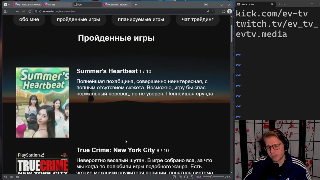The image size is (320, 180).
Task: Select the [No N... - VIM terminal tab
Action: (x=255, y=4)
